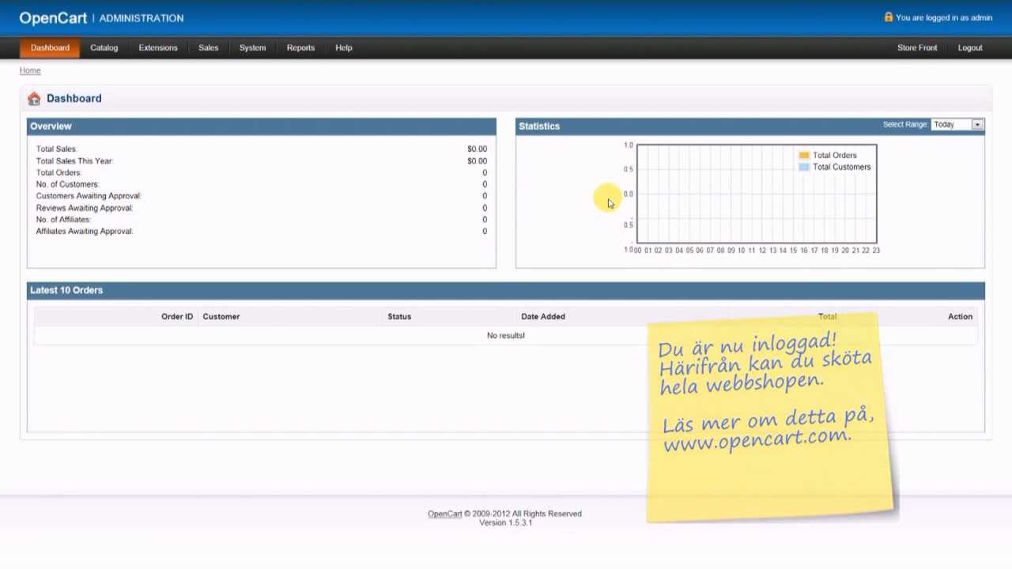Click the Statistics panel heading
The height and width of the screenshot is (569, 1012).
pyautogui.click(x=539, y=126)
